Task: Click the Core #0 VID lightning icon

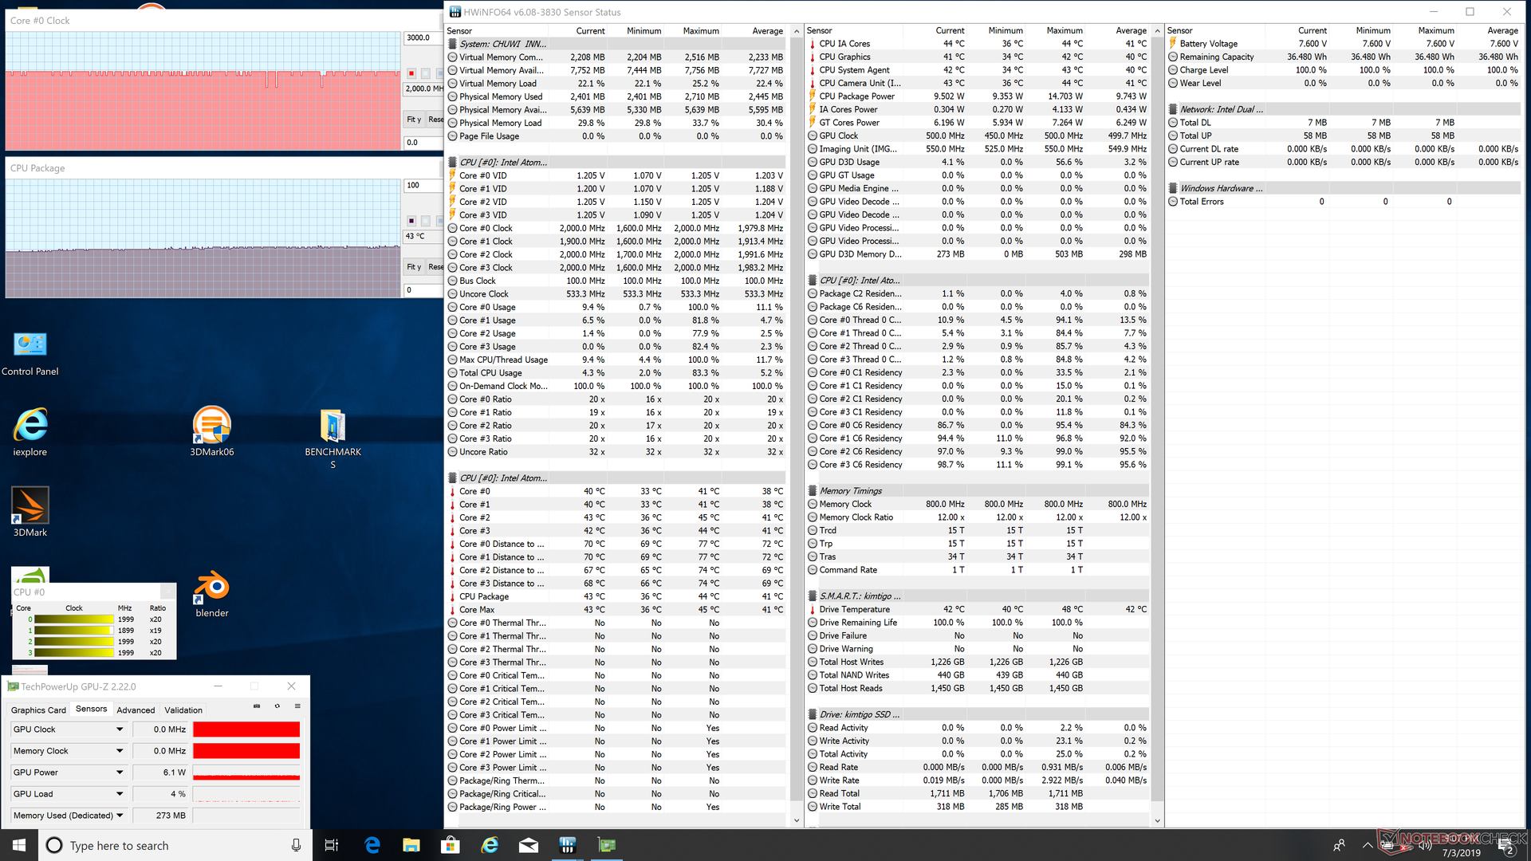Action: pos(452,175)
